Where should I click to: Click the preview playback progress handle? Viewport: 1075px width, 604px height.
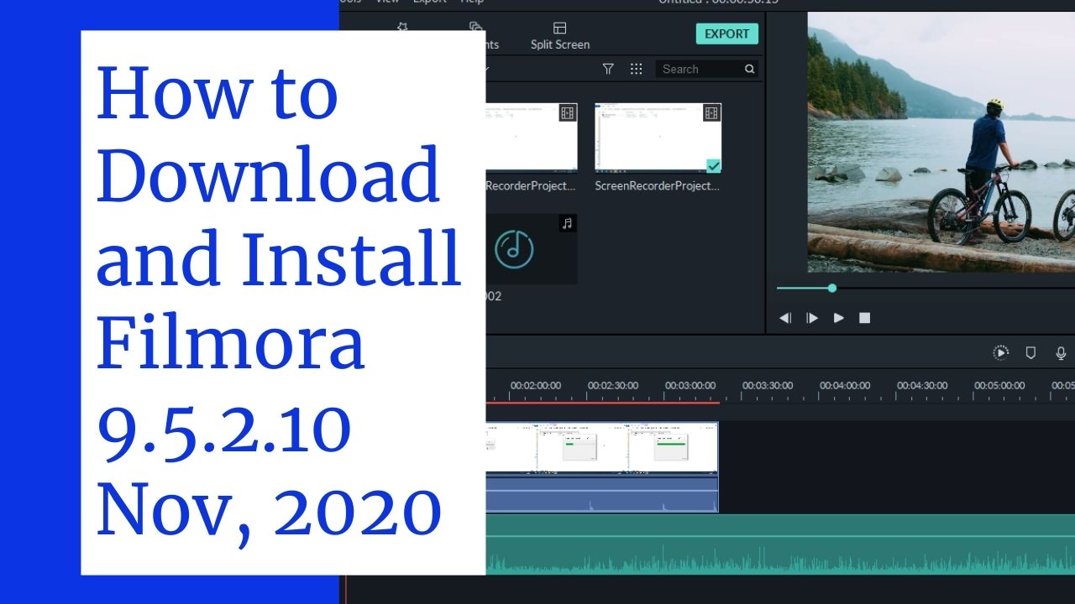831,288
